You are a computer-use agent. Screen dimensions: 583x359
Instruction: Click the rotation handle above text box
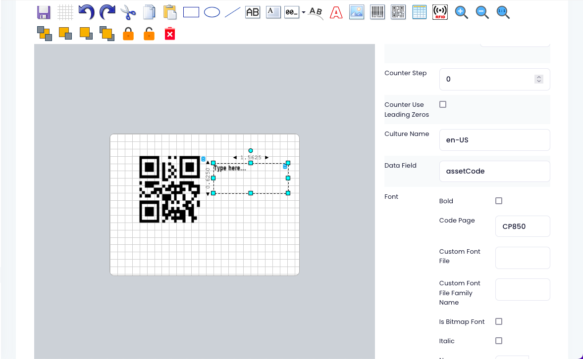pos(251,150)
